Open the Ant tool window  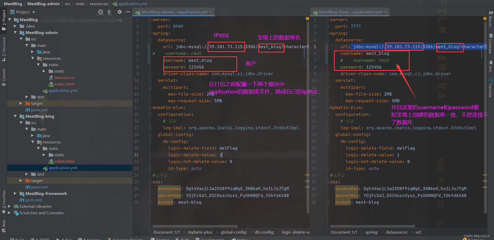pyautogui.click(x=491, y=66)
